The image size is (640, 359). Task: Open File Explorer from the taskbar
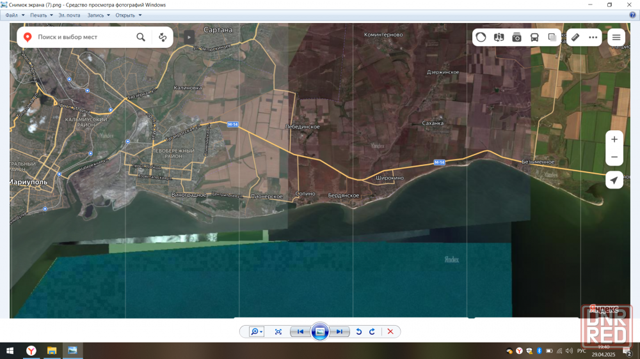pyautogui.click(x=52, y=351)
